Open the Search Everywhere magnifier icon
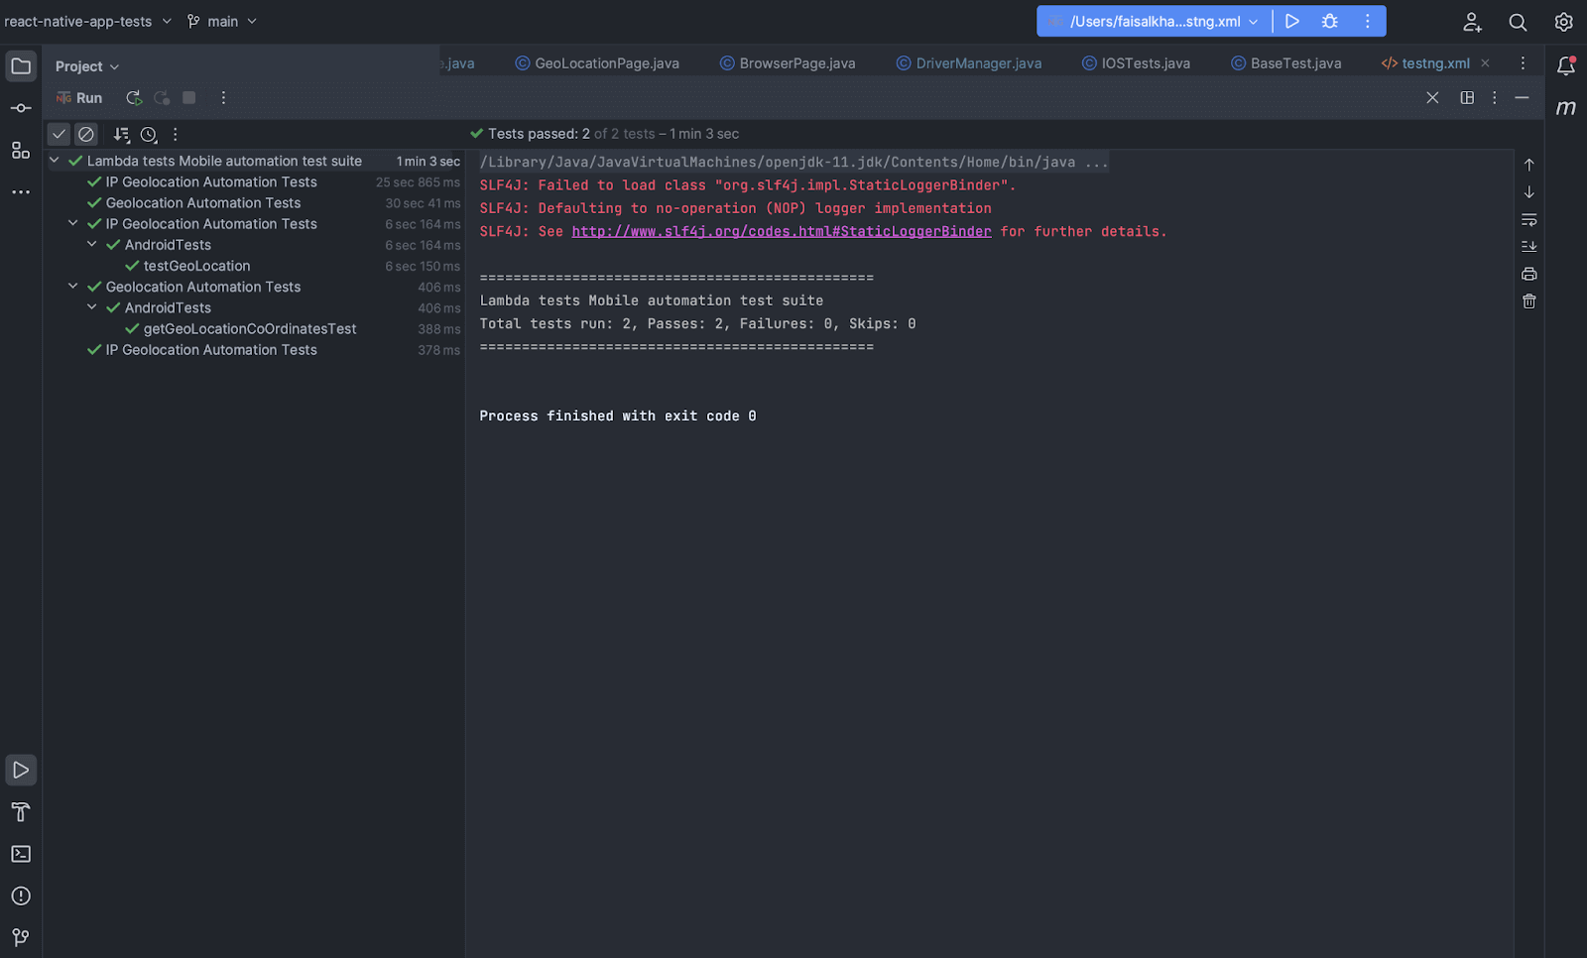Image resolution: width=1587 pixels, height=958 pixels. 1517,21
